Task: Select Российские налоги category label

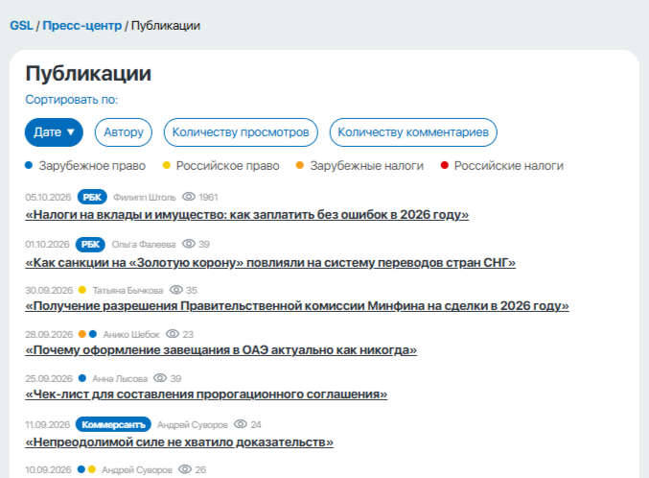Action: pos(509,166)
